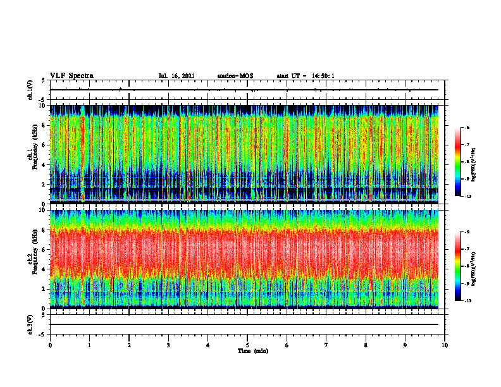
Task: Click the 2 kHz tick label on ch.2 axis
Action: (x=44, y=289)
